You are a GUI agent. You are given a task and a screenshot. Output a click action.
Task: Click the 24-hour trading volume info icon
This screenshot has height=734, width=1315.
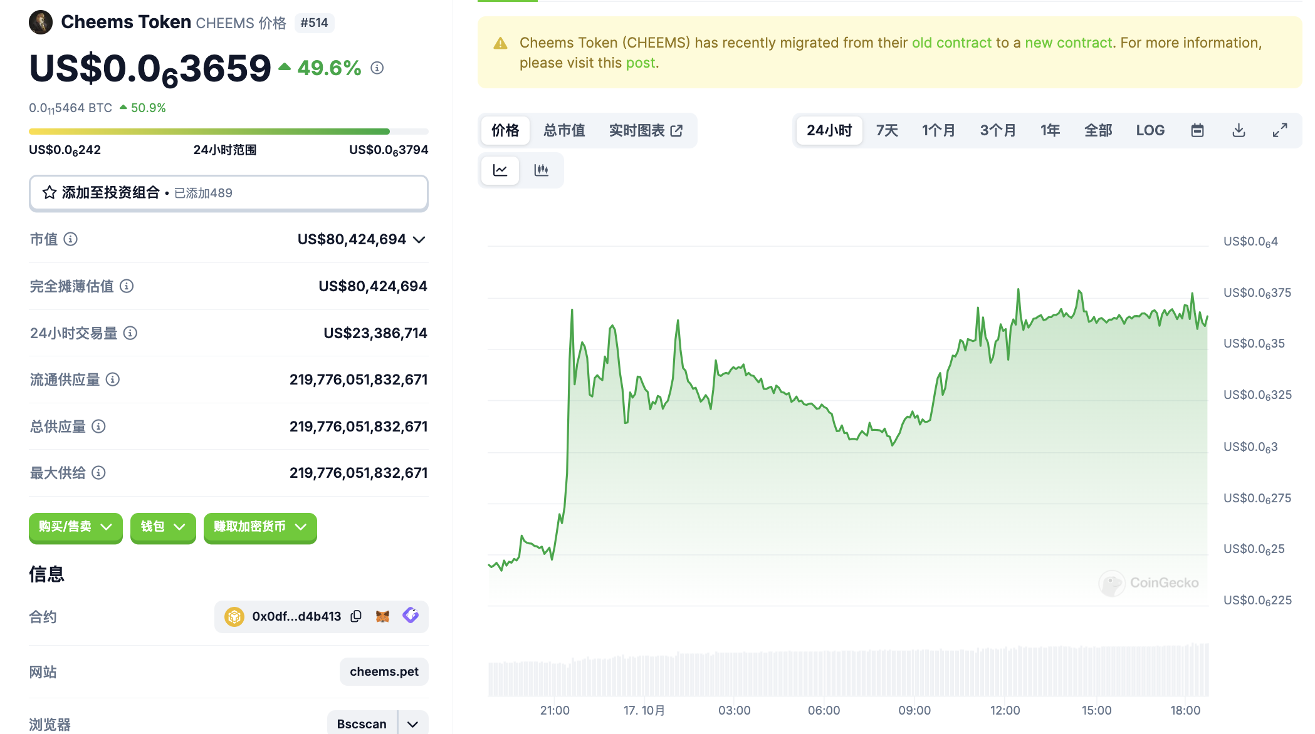130,333
